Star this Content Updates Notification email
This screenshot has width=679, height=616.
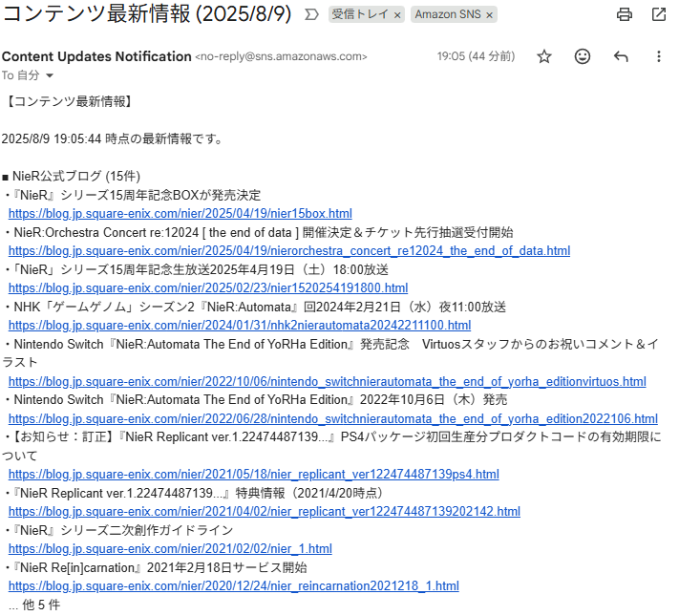click(544, 56)
